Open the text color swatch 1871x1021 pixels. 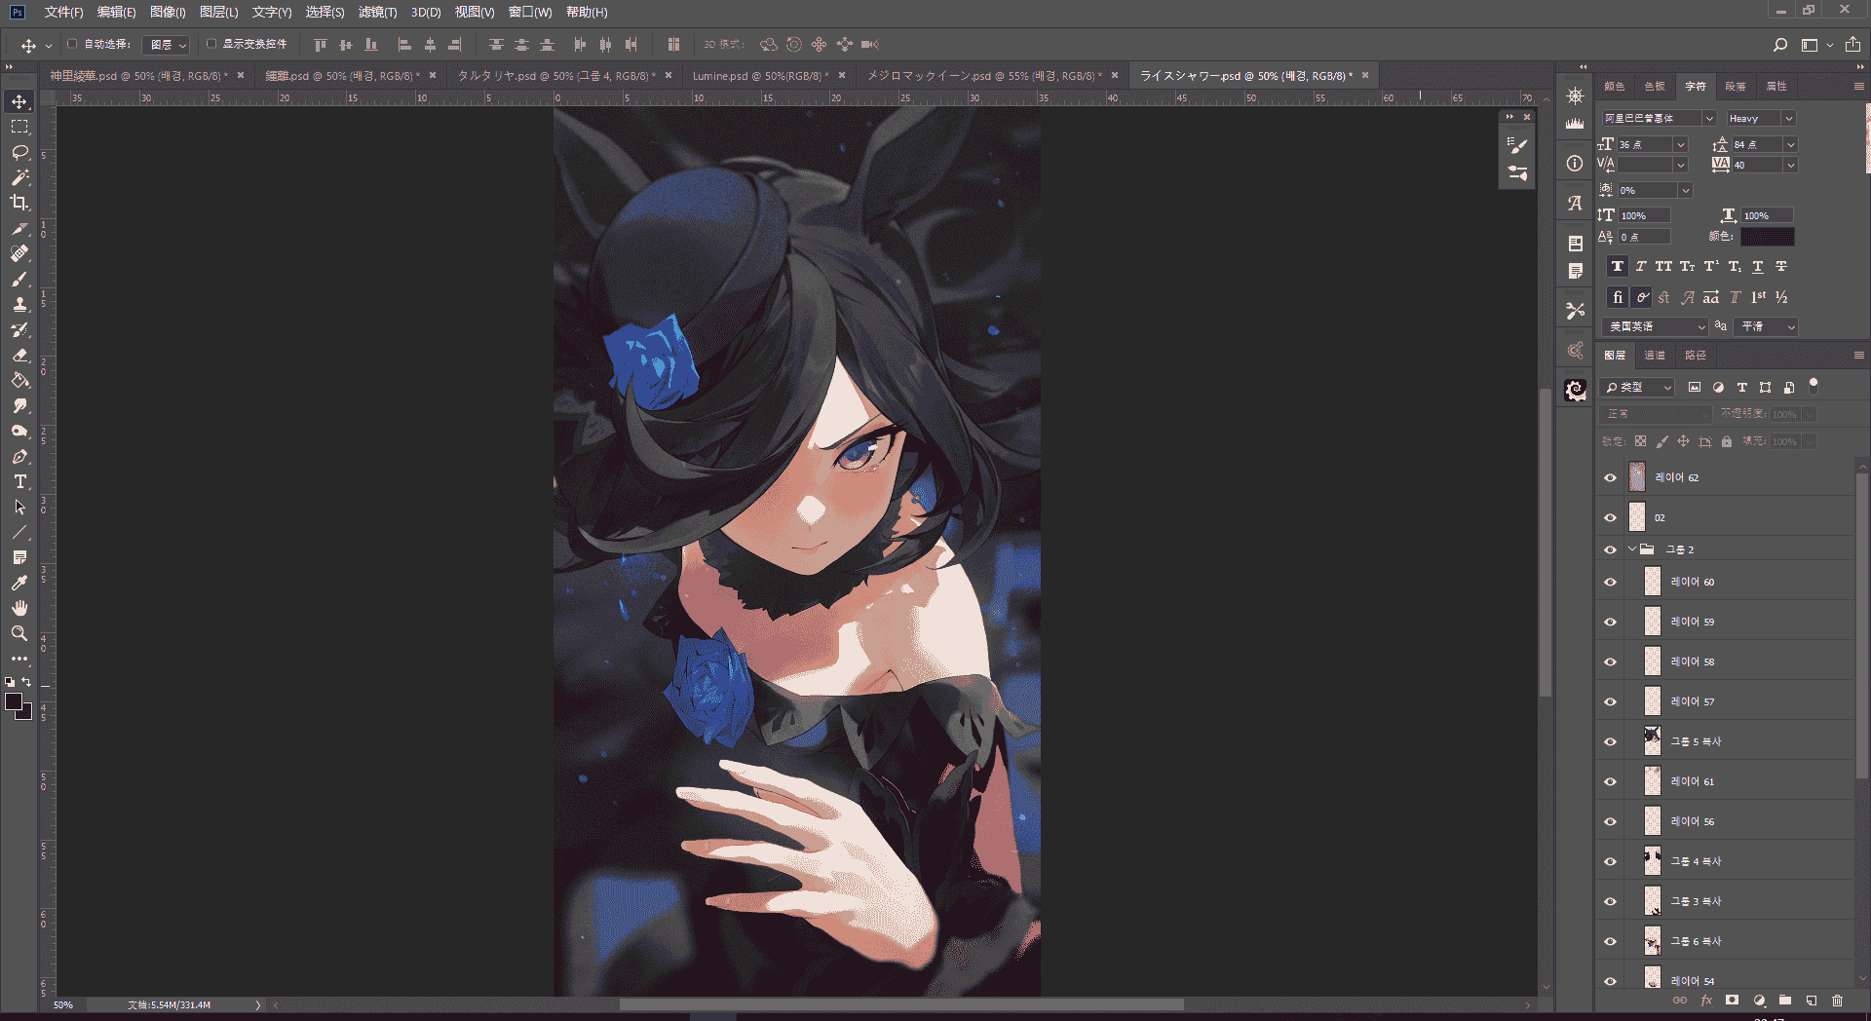pos(1767,237)
